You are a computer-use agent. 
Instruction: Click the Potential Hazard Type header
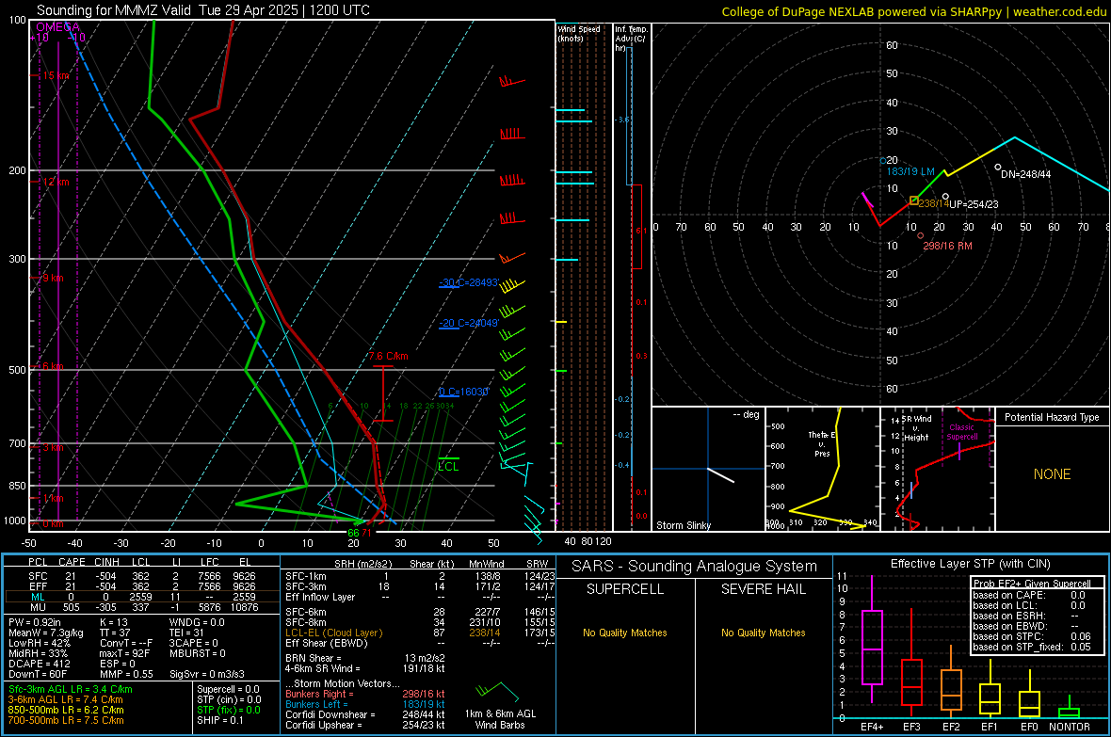[1052, 417]
